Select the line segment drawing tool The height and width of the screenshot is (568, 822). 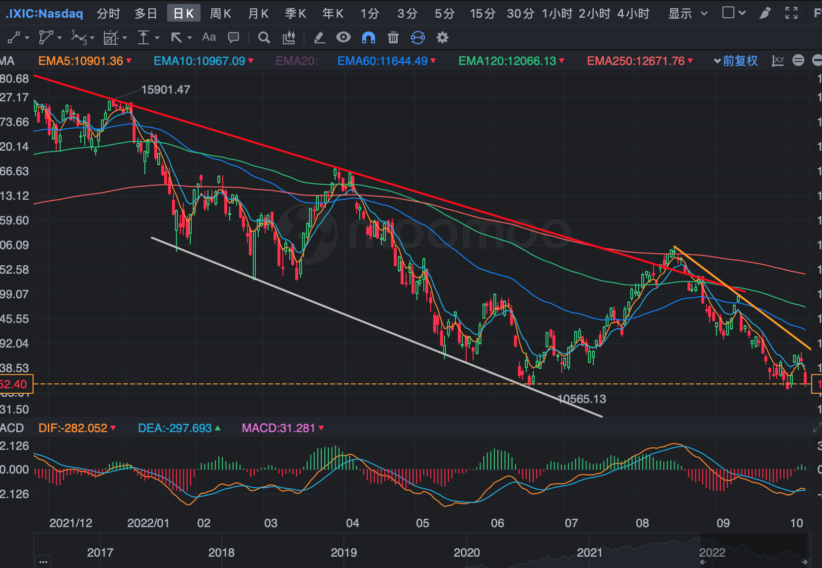[14, 37]
